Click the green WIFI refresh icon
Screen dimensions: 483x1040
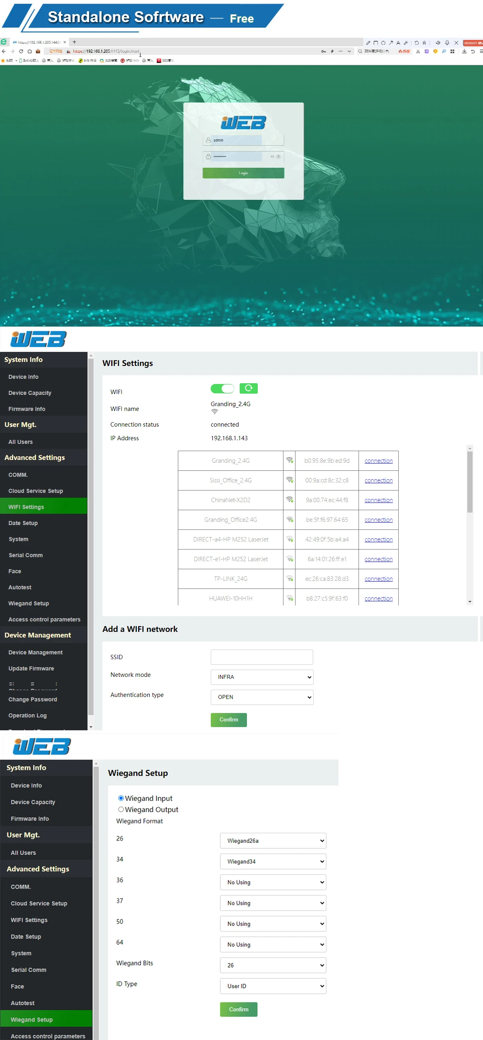pos(248,388)
